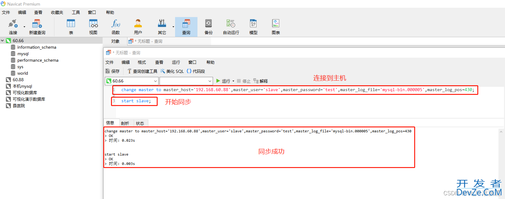Select the world database
This screenshot has height=199, width=505.
pyautogui.click(x=22, y=73)
